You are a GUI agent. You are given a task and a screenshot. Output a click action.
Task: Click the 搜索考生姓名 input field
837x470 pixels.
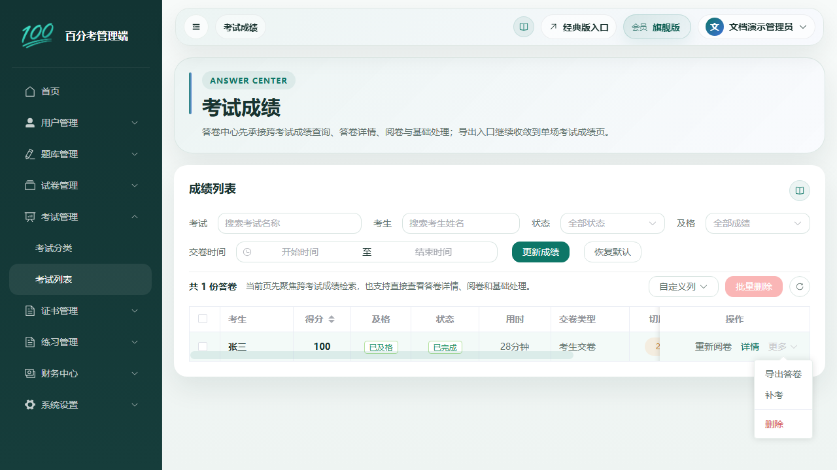(x=461, y=223)
